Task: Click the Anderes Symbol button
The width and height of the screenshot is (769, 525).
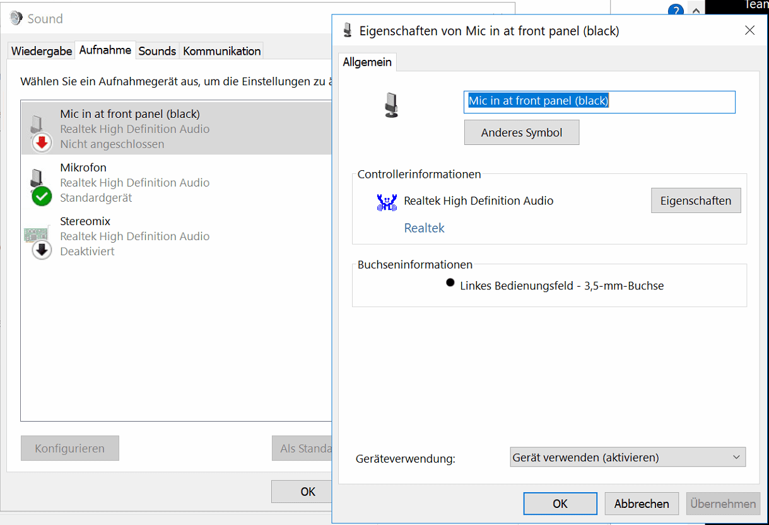Action: [x=522, y=133]
